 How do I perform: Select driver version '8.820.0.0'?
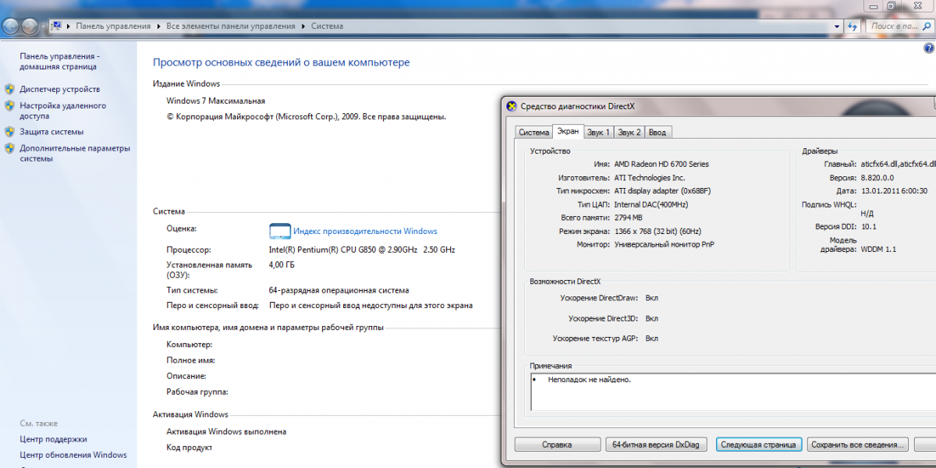click(877, 178)
